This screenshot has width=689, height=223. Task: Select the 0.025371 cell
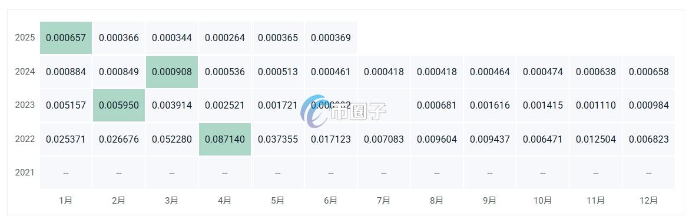pyautogui.click(x=66, y=139)
